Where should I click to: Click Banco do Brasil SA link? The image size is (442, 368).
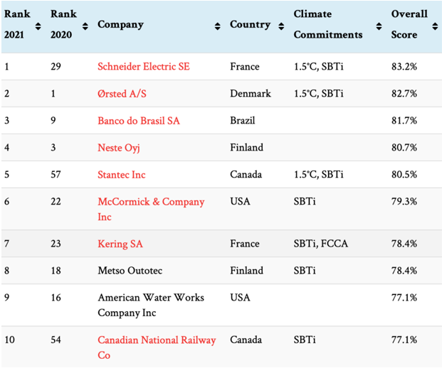(139, 121)
